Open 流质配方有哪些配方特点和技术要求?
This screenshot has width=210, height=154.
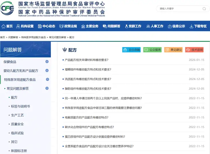[88, 79]
